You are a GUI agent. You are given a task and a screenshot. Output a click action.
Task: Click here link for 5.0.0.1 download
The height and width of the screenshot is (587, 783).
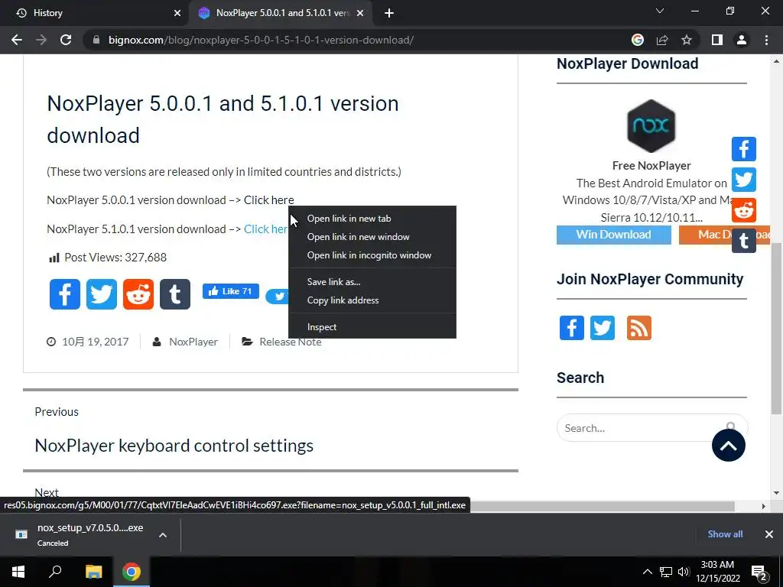(x=268, y=200)
